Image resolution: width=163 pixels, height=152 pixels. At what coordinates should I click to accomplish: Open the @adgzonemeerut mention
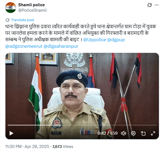[24, 46]
